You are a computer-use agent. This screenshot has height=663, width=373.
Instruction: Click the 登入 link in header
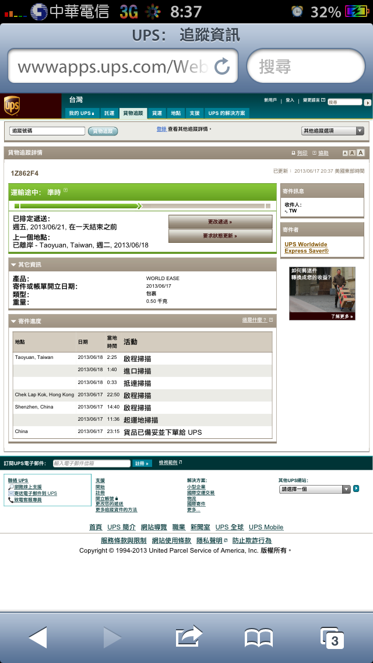[x=290, y=100]
